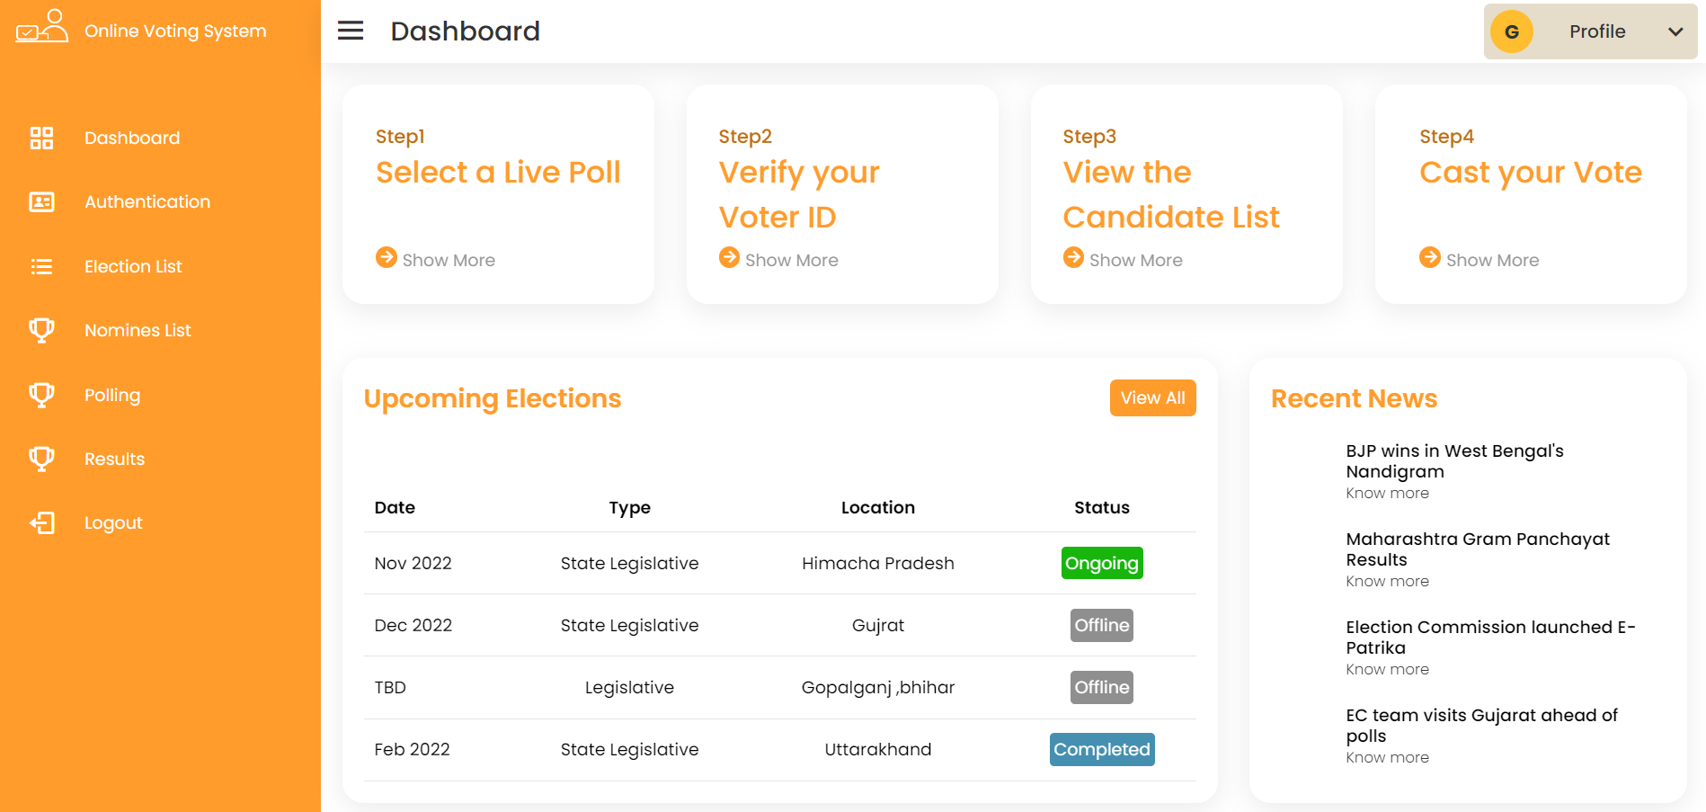Select the Dashboard grid icon
The width and height of the screenshot is (1706, 812).
click(x=41, y=138)
